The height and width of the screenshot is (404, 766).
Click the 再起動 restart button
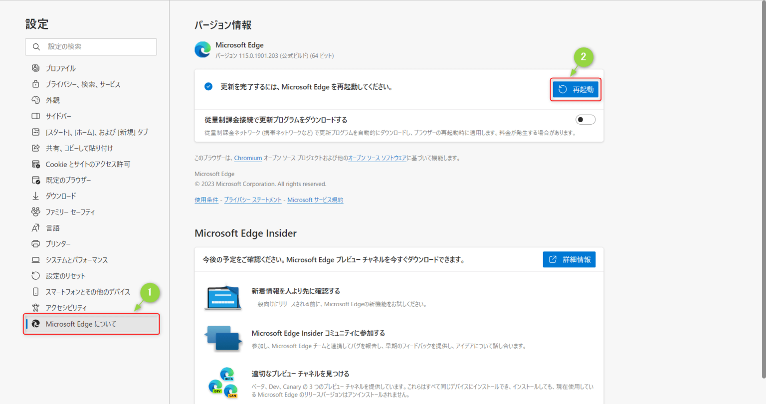tap(575, 89)
